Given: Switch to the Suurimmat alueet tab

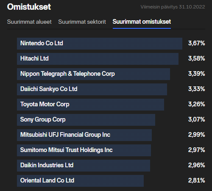Looking at the screenshot, I should [x=29, y=22].
